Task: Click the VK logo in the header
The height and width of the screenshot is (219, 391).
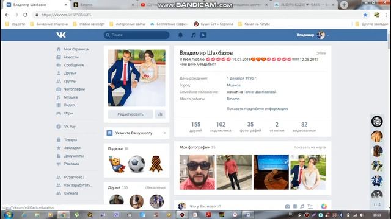Action: click(x=61, y=35)
